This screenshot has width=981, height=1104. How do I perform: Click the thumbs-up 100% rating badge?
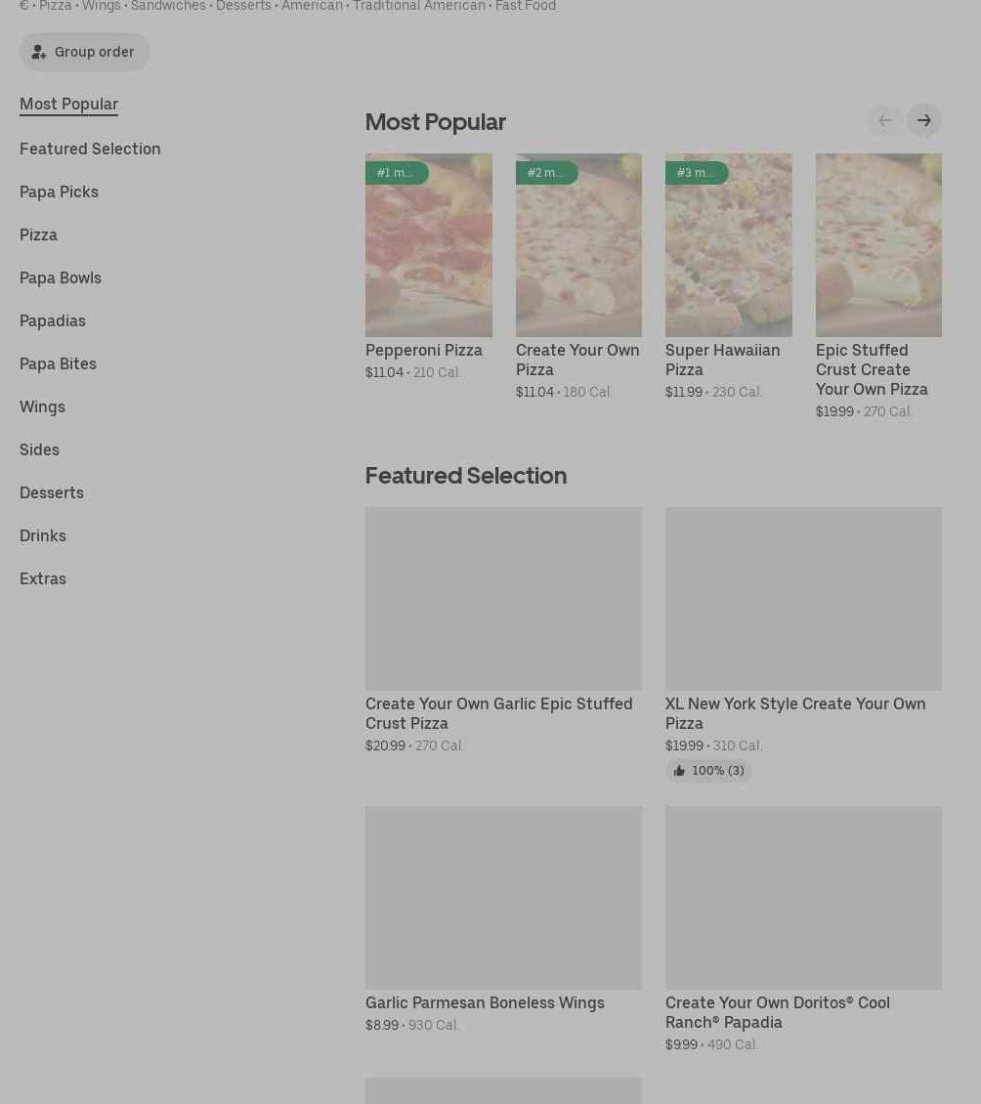(708, 771)
